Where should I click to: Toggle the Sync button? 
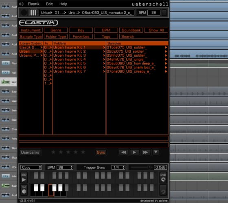tap(101, 152)
